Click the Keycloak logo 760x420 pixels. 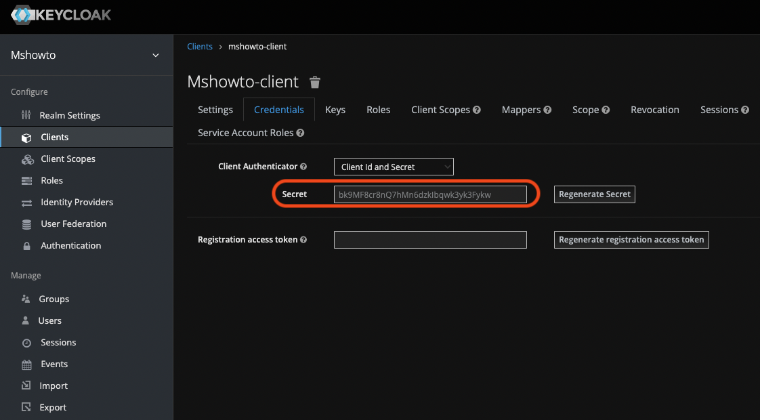tap(61, 15)
